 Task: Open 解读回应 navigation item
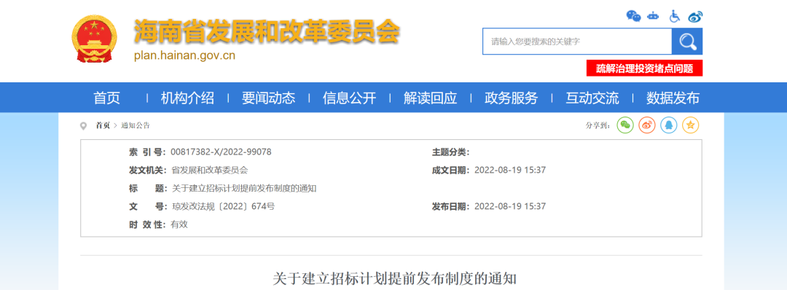coord(430,98)
